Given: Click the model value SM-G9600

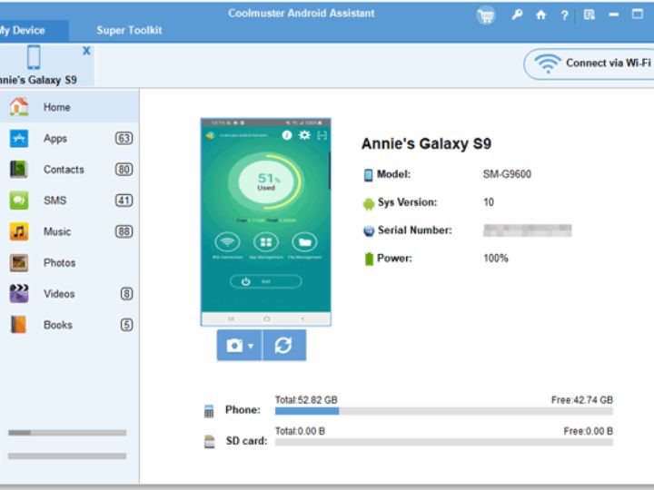Looking at the screenshot, I should click(507, 174).
